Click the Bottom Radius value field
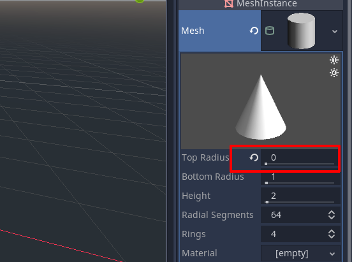Image resolution: width=352 pixels, height=262 pixels. [300, 177]
